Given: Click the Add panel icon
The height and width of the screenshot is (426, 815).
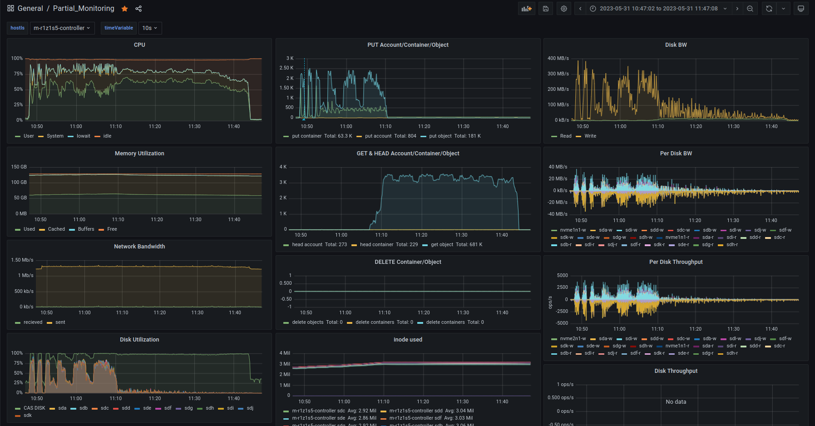Looking at the screenshot, I should [527, 9].
